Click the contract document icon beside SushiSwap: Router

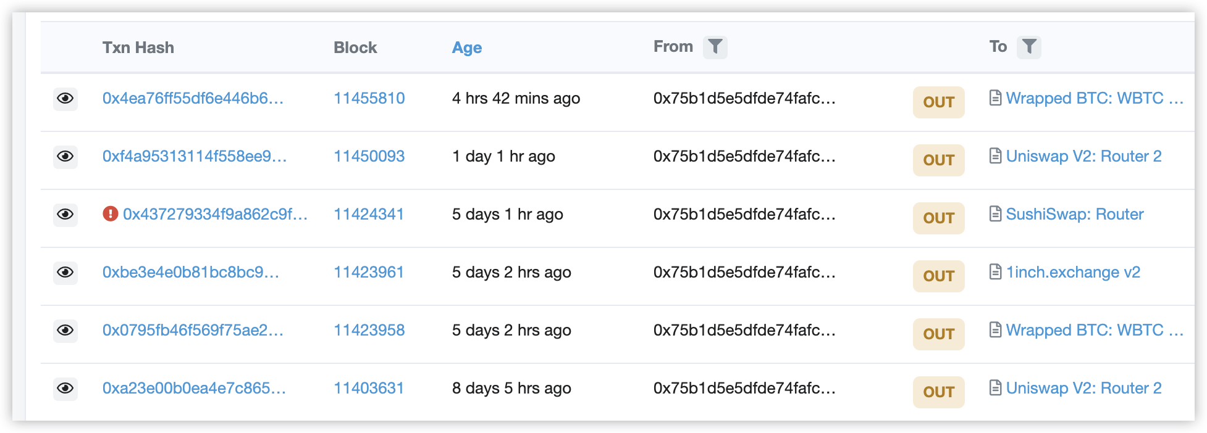point(995,214)
